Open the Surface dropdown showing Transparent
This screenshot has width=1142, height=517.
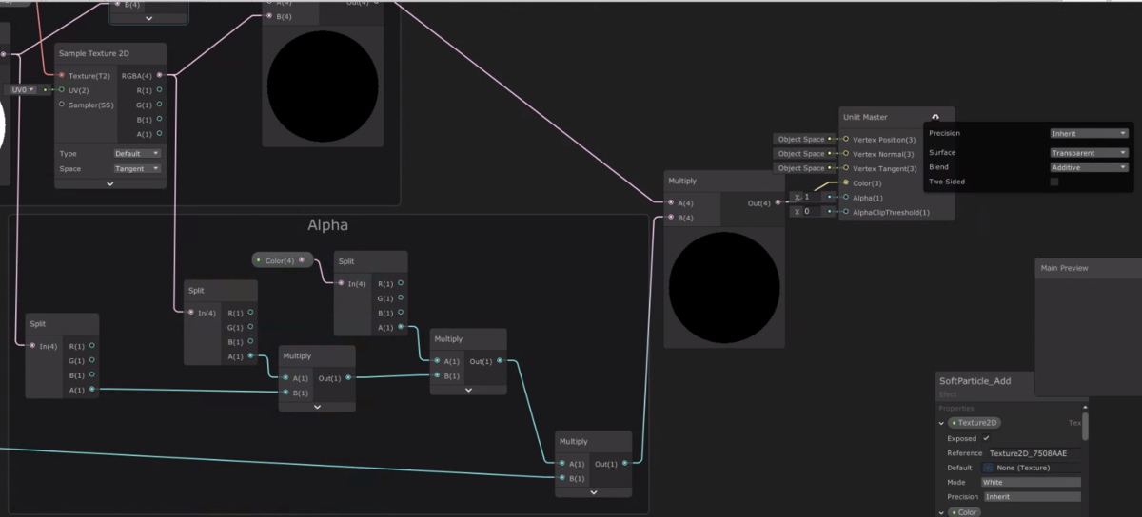click(x=1090, y=152)
